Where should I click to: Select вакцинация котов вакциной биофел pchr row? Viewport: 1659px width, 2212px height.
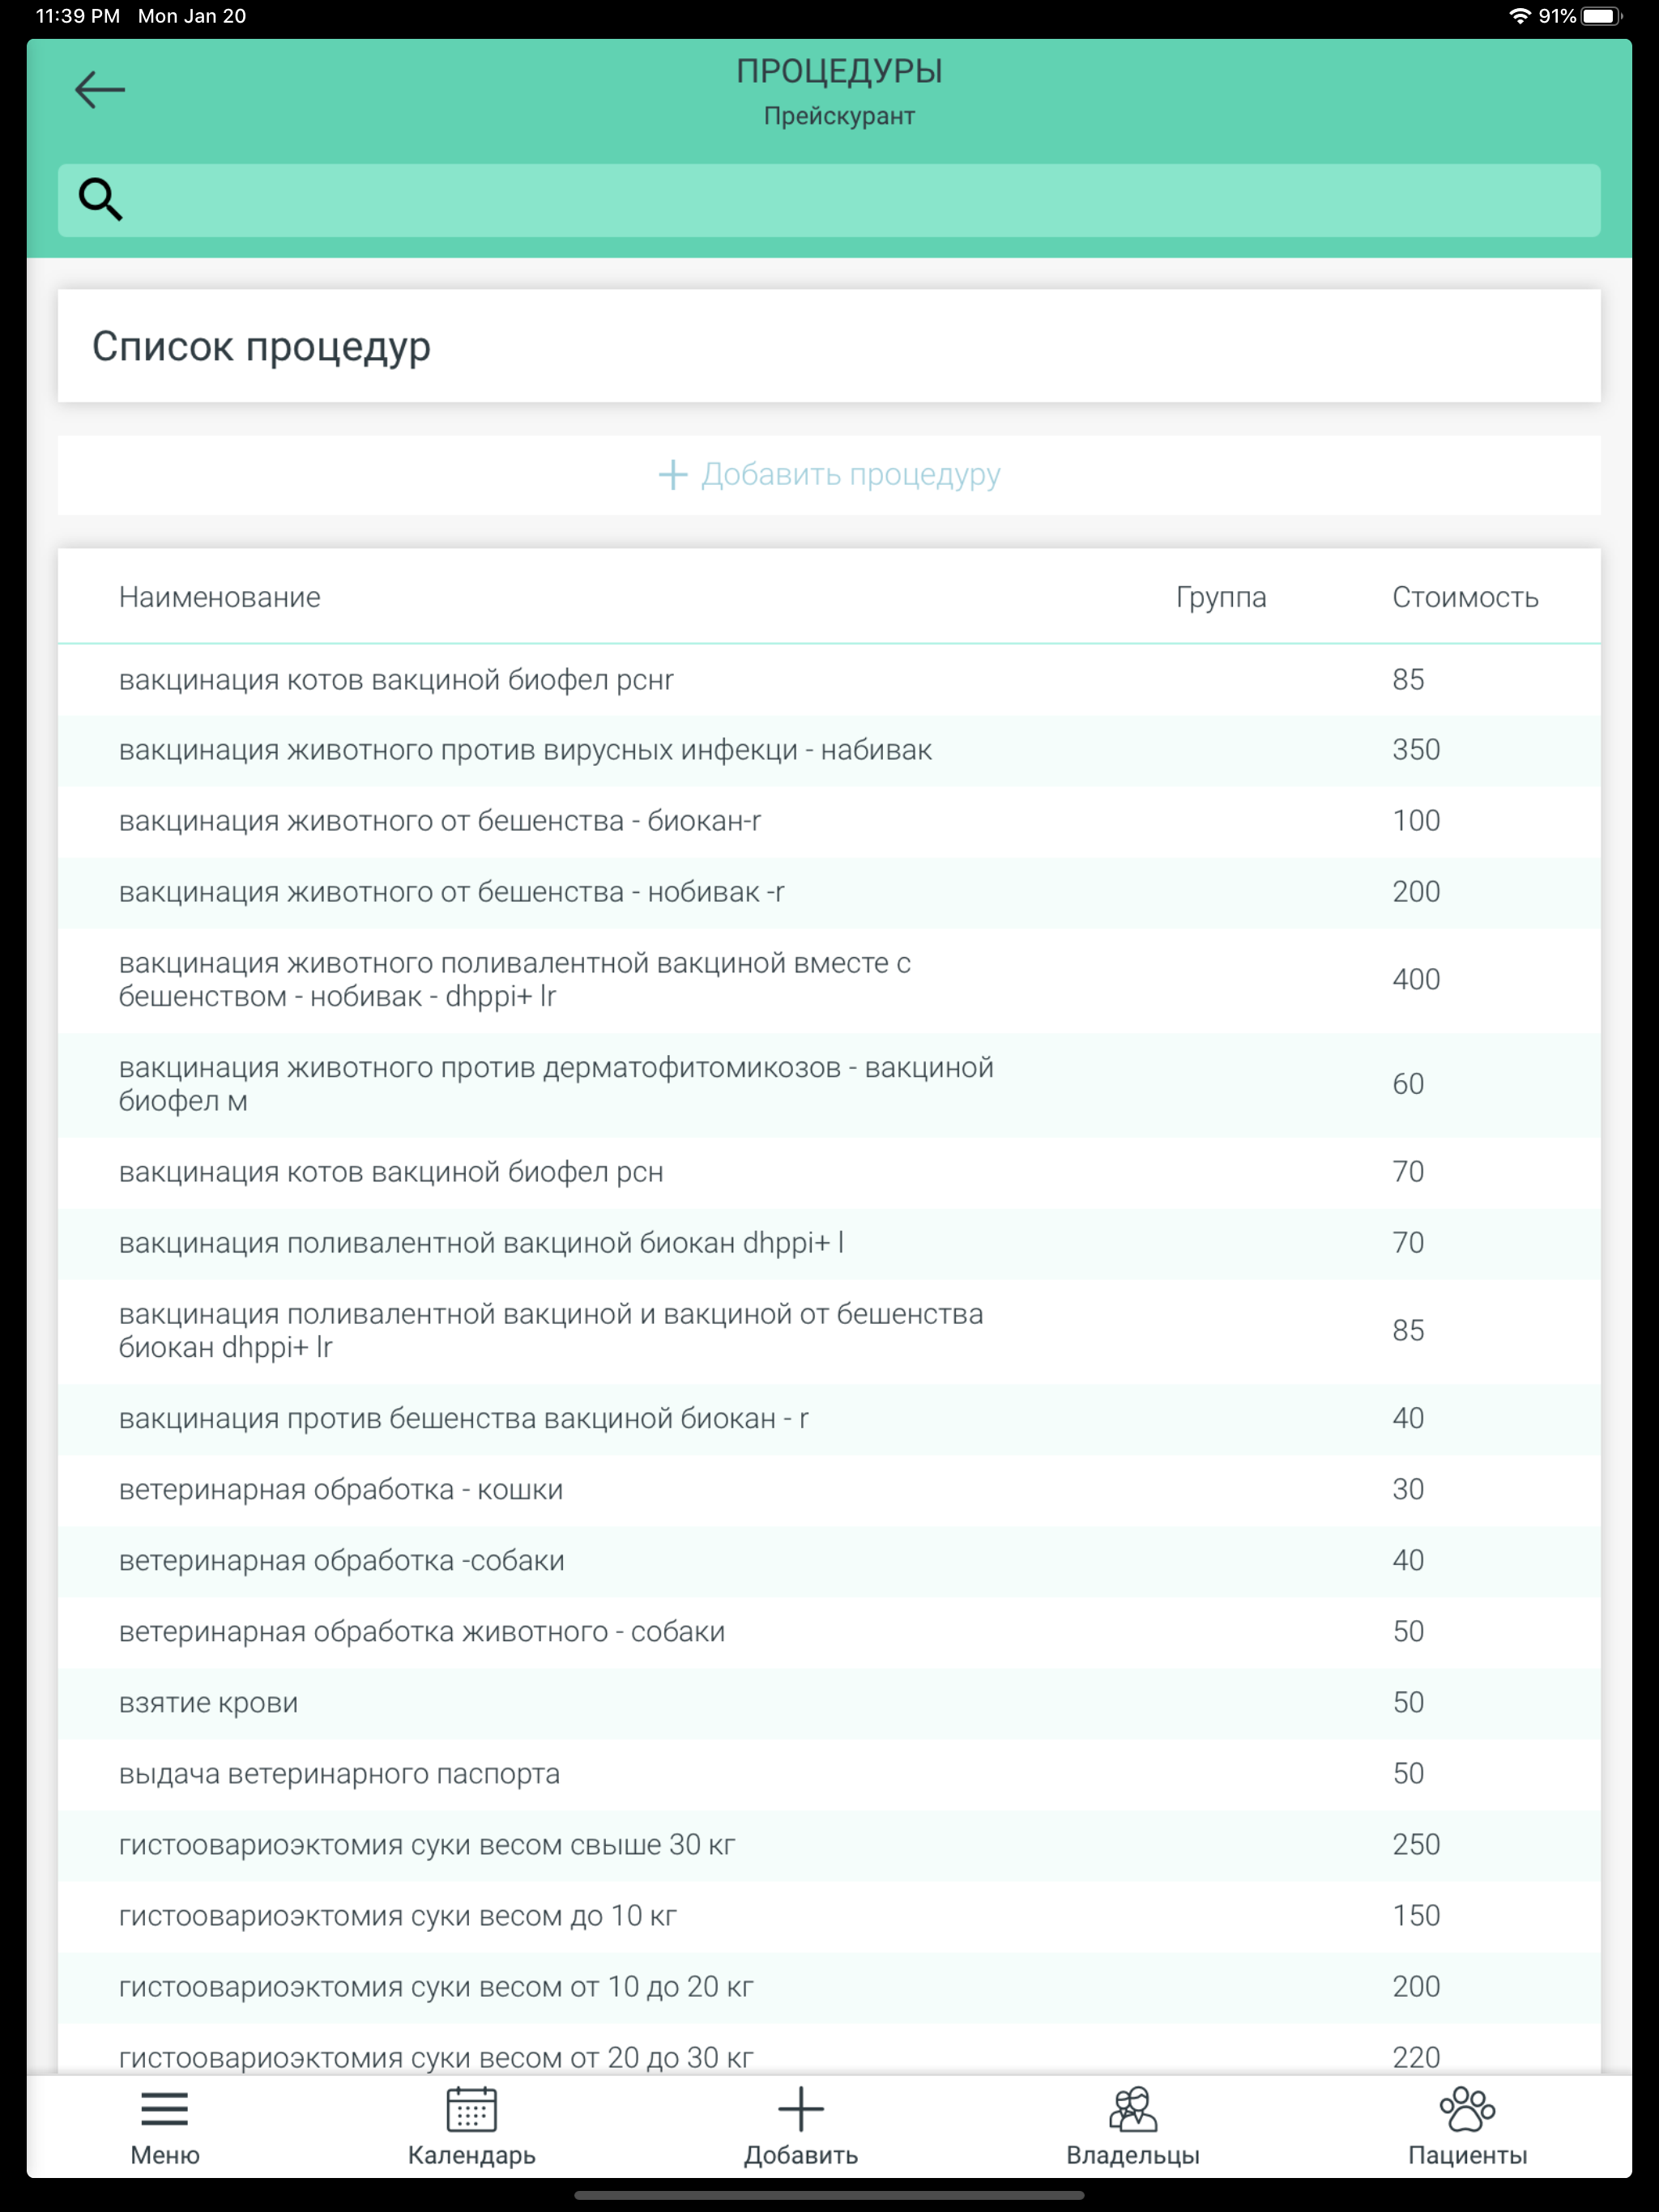[x=829, y=680]
